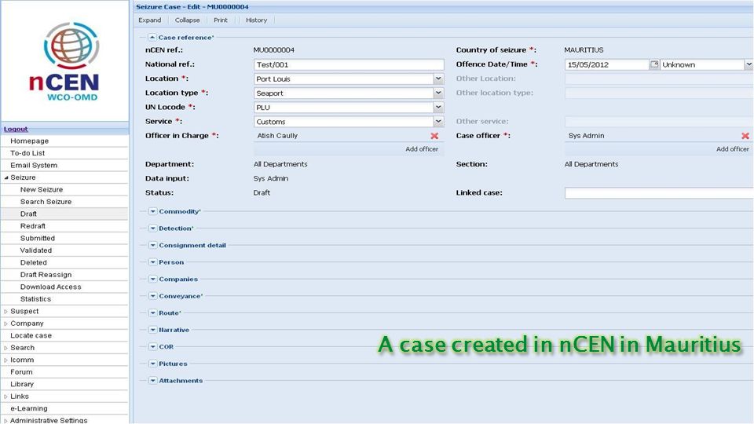Expand the Attachments section
The width and height of the screenshot is (754, 424).
(x=152, y=381)
